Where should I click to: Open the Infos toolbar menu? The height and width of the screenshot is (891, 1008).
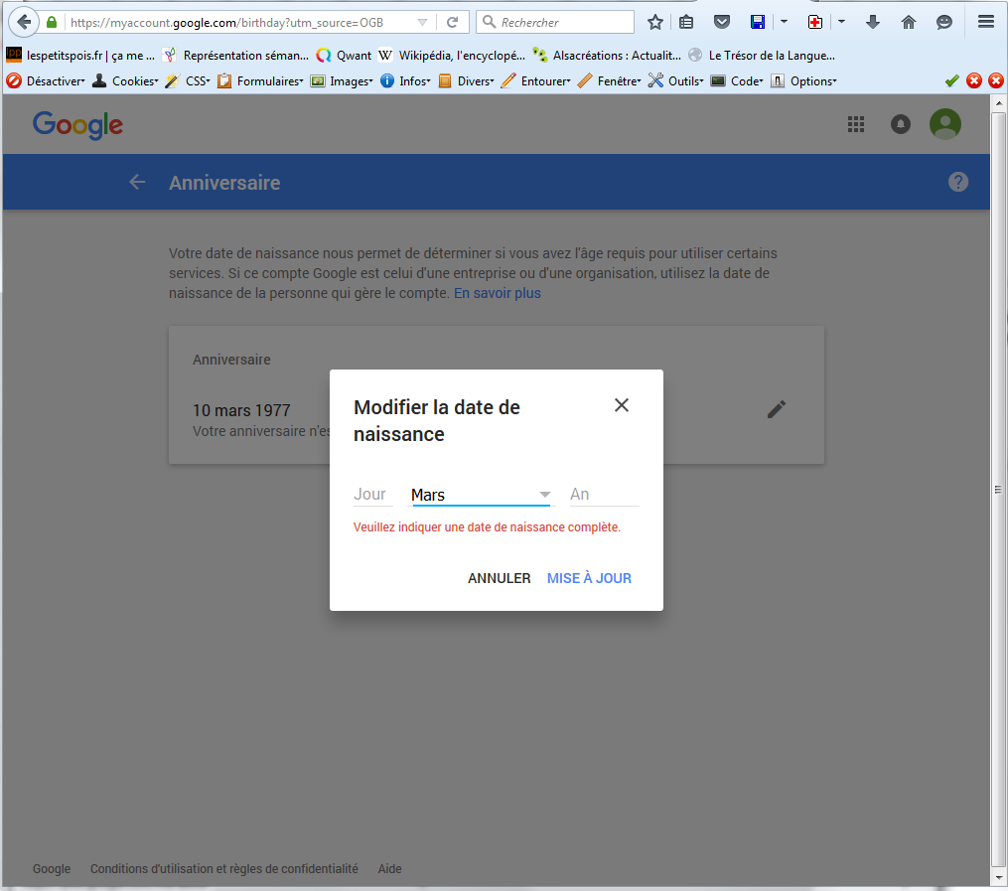coord(405,81)
